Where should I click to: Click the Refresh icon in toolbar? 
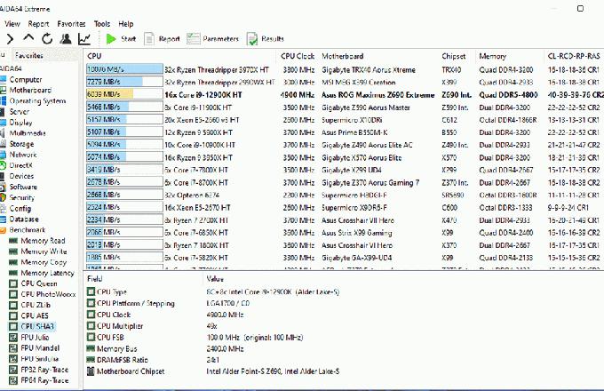(46, 39)
